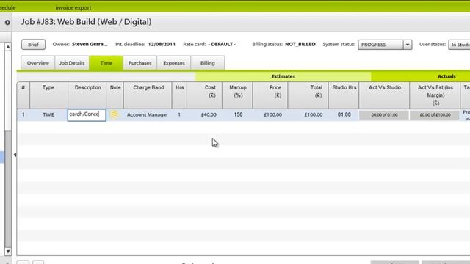This screenshot has height=264, width=470.
Task: Click the Hrs value '1' in row 1
Action: click(179, 114)
